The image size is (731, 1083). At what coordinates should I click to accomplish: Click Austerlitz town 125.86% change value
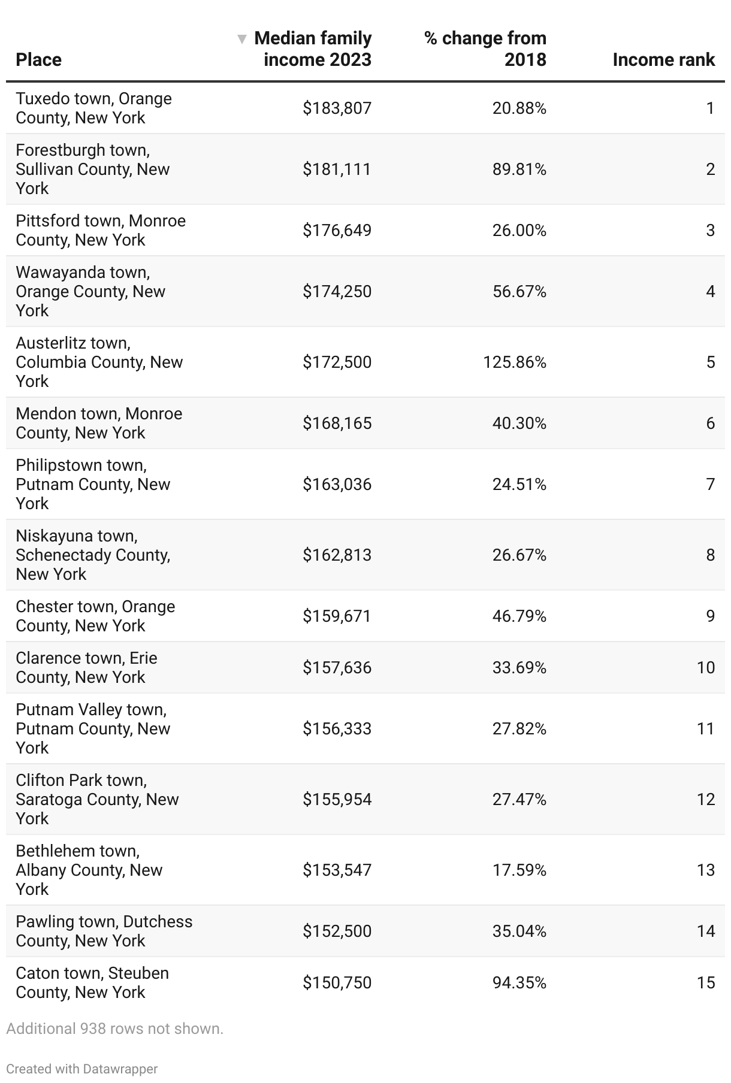(x=515, y=362)
